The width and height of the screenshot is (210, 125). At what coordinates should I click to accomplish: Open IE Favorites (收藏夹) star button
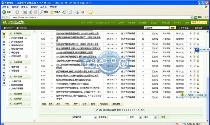tap(55, 12)
